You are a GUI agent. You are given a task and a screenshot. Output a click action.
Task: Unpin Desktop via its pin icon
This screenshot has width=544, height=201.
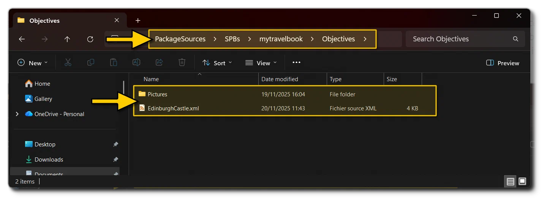115,144
